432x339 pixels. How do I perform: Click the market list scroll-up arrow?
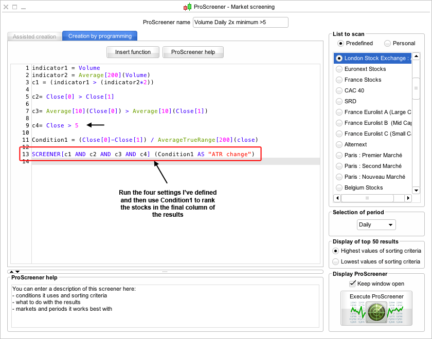click(x=416, y=56)
